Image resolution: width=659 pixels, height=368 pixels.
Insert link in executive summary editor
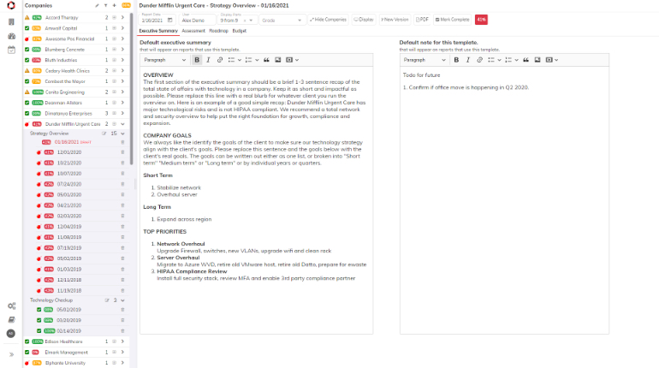pyautogui.click(x=219, y=60)
